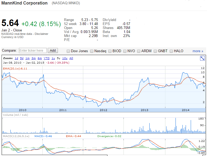This screenshot has width=207, height=156.
Task: Enable the GNBT comparison checkbox
Action: pos(155,51)
